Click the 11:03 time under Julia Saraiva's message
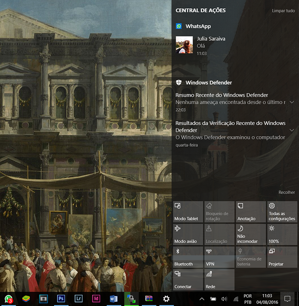This screenshot has width=299, height=306. click(201, 53)
